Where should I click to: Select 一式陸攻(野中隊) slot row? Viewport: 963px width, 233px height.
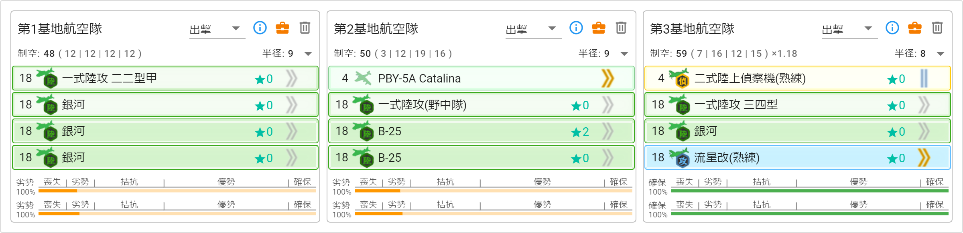[x=481, y=104]
